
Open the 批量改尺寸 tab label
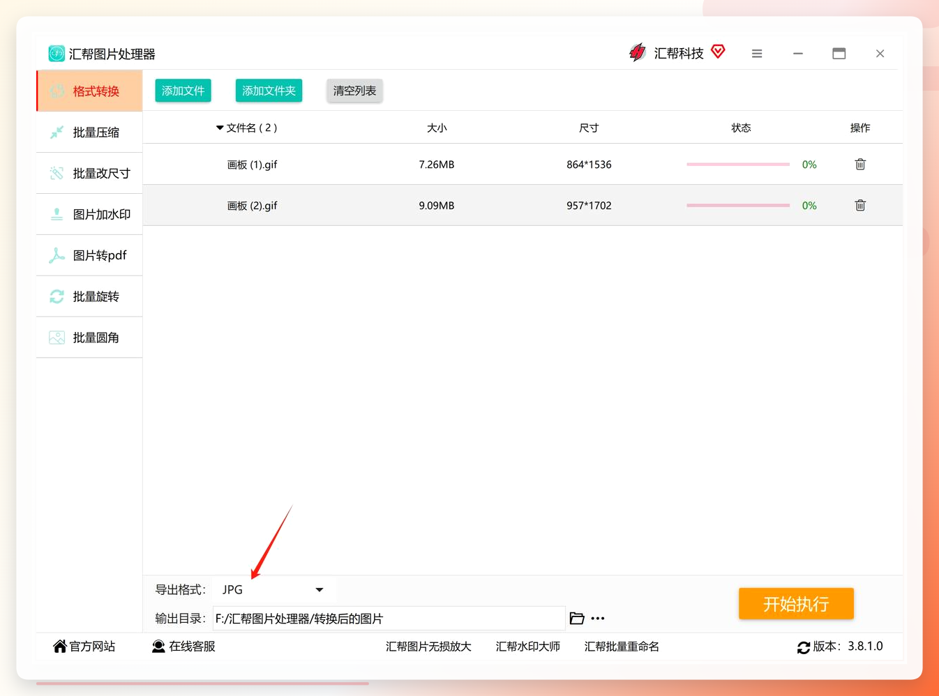click(x=102, y=173)
